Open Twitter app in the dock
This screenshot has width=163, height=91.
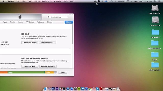(83, 88)
